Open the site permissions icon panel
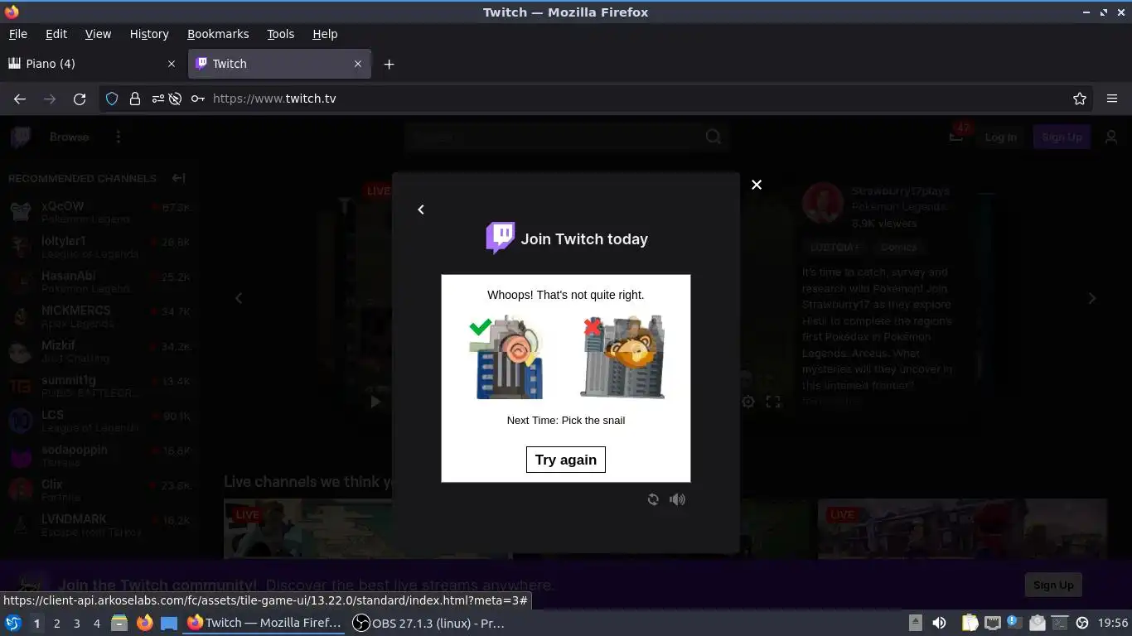Image resolution: width=1132 pixels, height=636 pixels. (157, 99)
